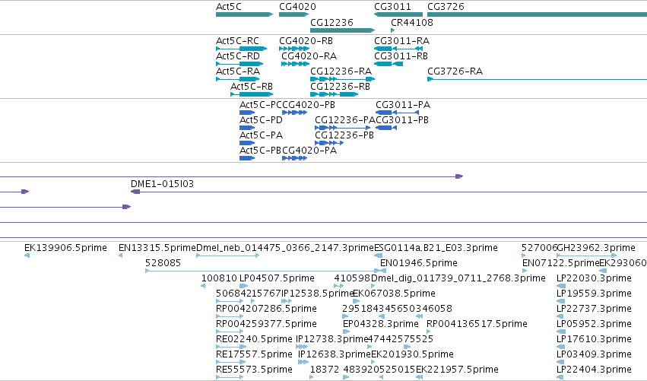Select the EK221957.5prime EST
This screenshot has width=647, height=381.
[x=419, y=378]
